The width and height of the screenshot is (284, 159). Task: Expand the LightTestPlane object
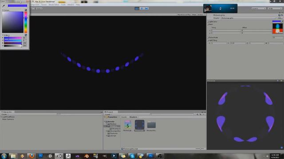tap(1, 117)
